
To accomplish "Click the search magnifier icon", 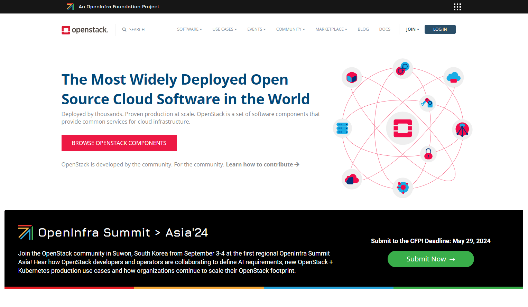I will click(x=124, y=30).
